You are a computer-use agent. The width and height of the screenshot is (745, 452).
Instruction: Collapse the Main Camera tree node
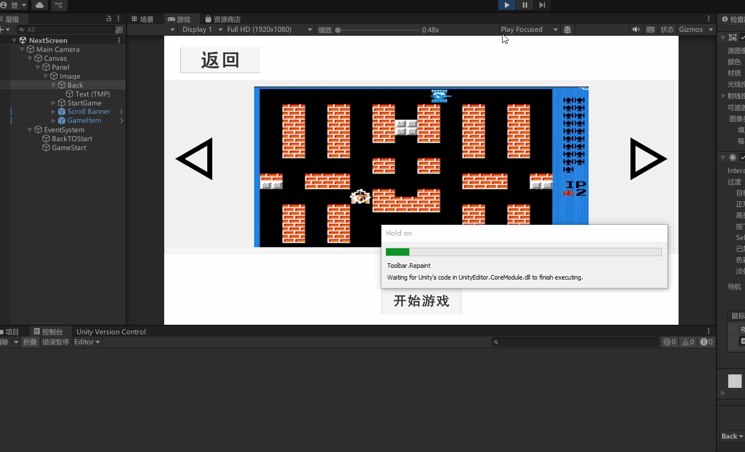pyautogui.click(x=22, y=49)
